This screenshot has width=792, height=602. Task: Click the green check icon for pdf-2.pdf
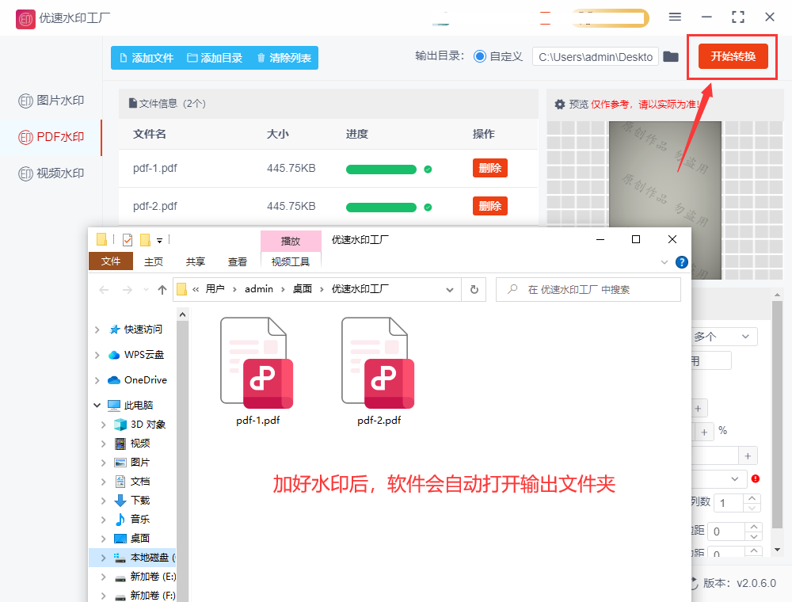click(428, 208)
